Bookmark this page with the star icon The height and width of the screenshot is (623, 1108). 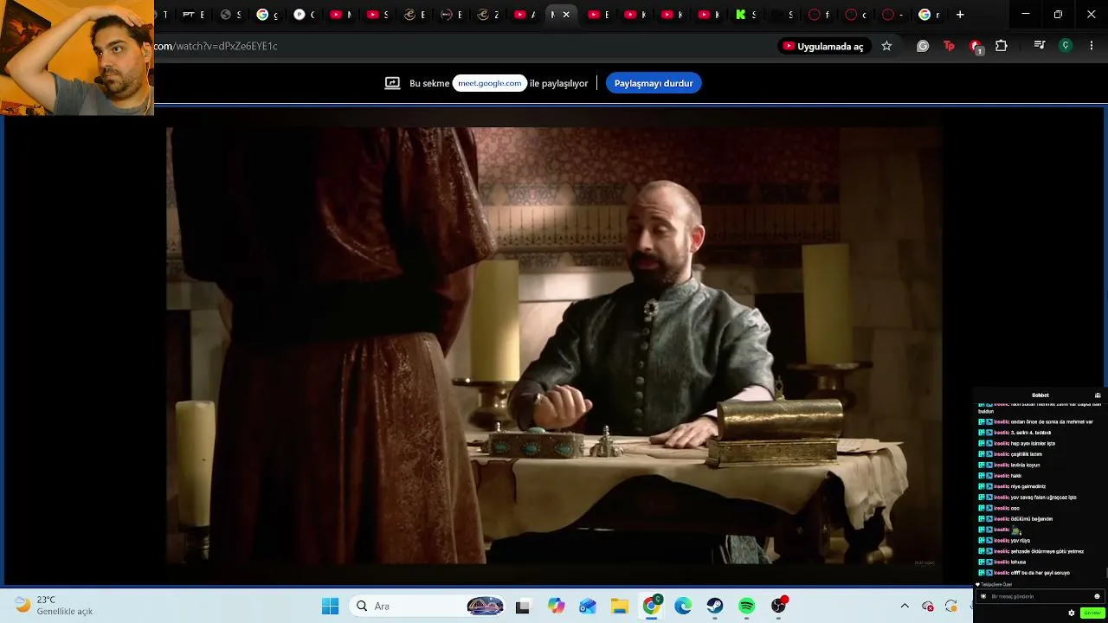pos(886,46)
